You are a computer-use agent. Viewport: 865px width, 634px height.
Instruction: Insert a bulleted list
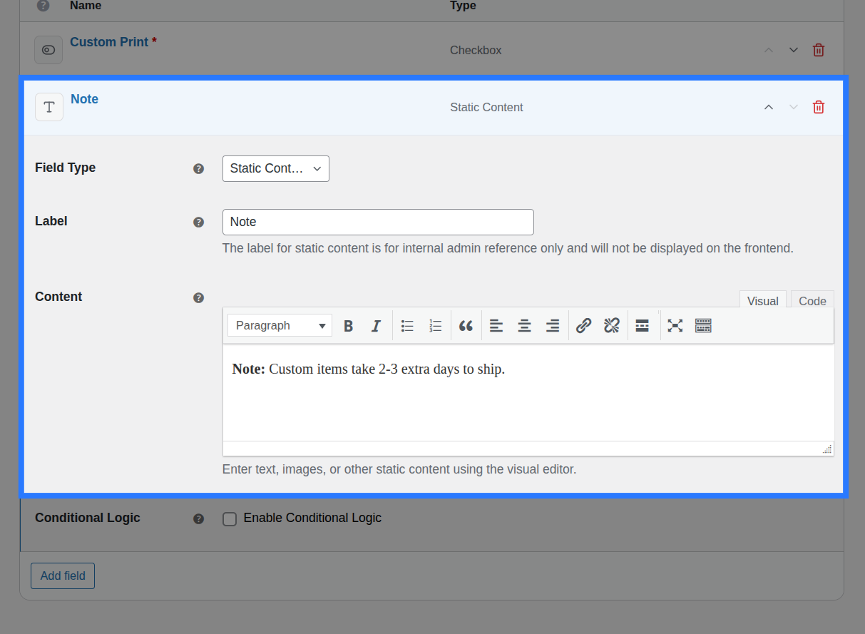[x=407, y=326]
